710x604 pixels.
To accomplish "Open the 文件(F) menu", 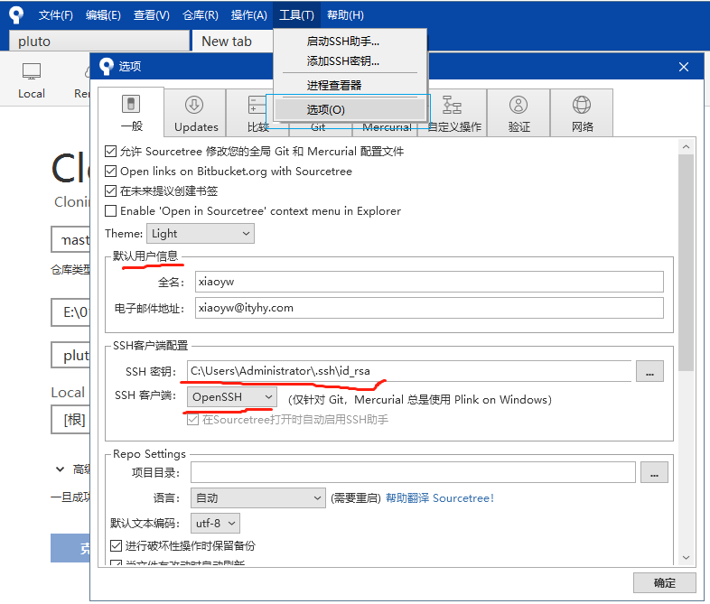I will pos(55,15).
